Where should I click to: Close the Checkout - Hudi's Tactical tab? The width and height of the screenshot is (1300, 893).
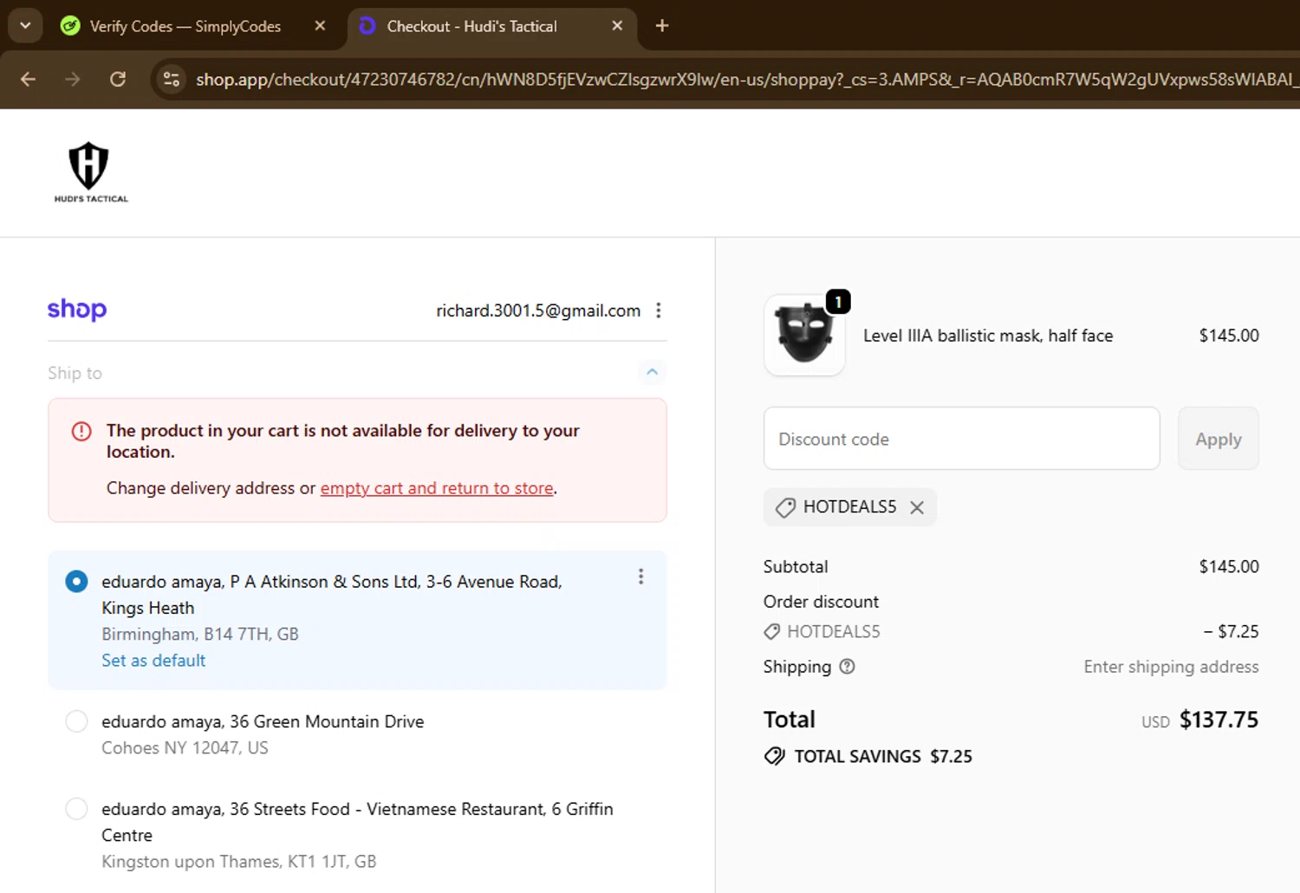point(617,26)
